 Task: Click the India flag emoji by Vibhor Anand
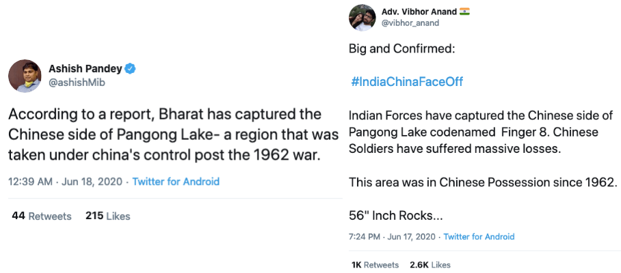tap(464, 12)
